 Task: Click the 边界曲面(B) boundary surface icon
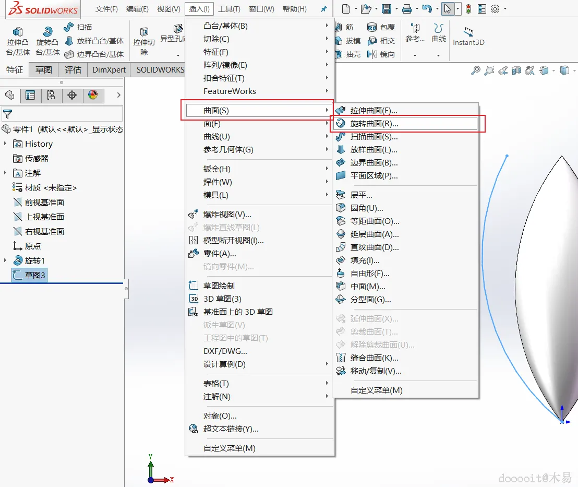341,162
